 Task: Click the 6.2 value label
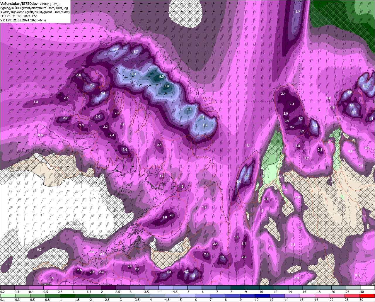(x=205, y=125)
